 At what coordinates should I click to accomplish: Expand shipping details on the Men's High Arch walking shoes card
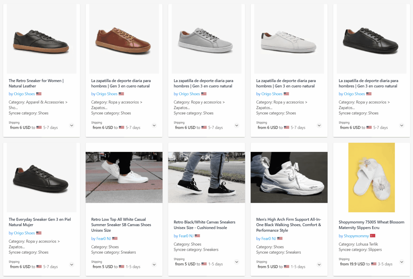(319, 265)
